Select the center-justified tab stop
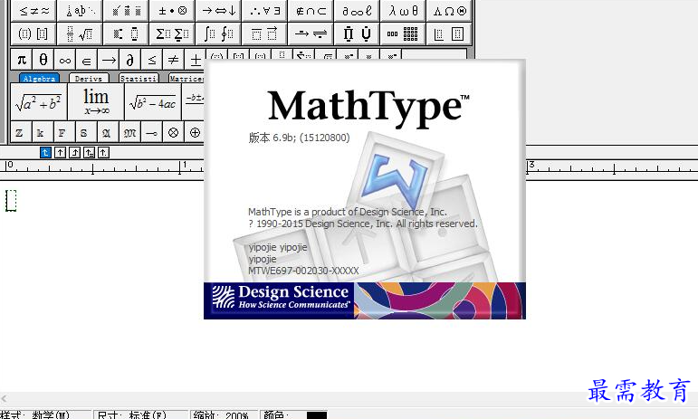Screen dimensions: 698x419 [x=60, y=153]
